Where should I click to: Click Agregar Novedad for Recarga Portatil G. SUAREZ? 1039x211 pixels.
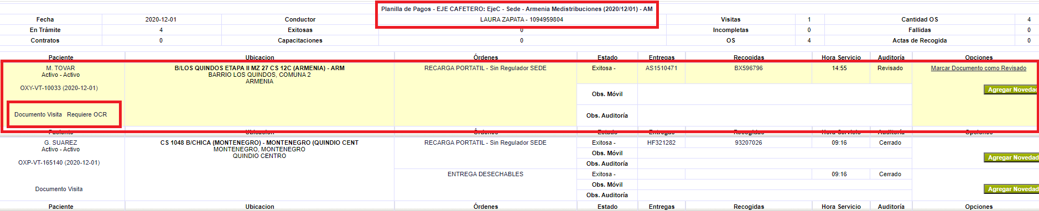[1011, 157]
